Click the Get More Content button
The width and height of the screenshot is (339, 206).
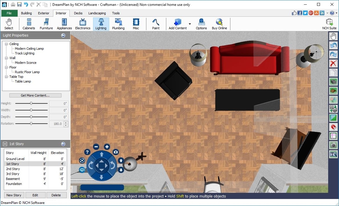(35, 95)
